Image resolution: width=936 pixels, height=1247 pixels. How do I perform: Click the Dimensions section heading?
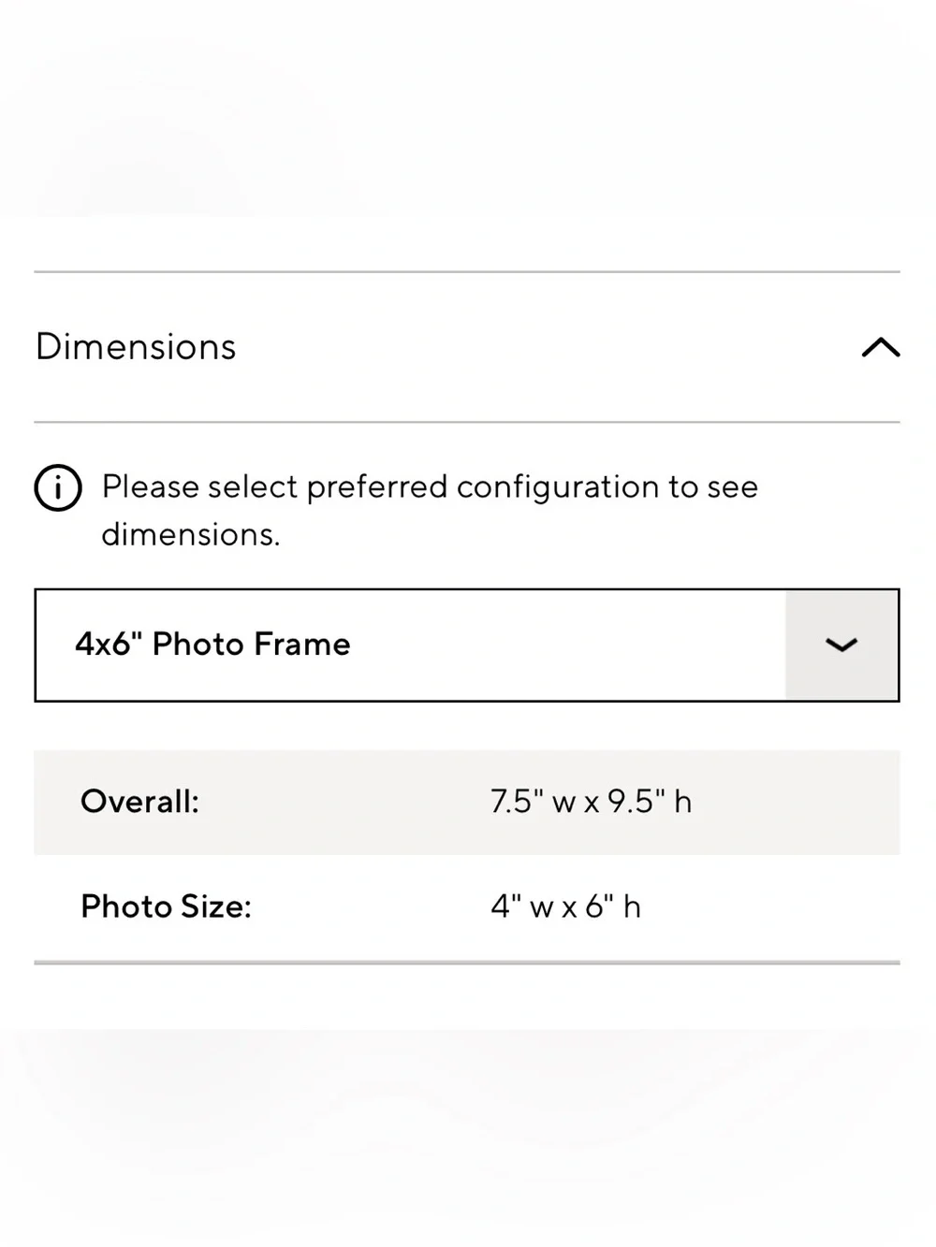coord(136,347)
